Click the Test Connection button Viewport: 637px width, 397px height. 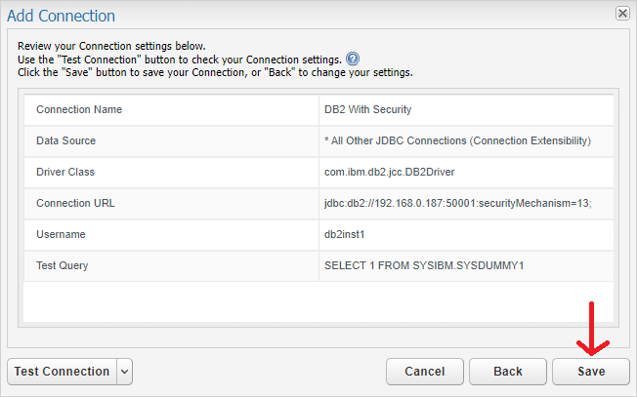(x=63, y=372)
